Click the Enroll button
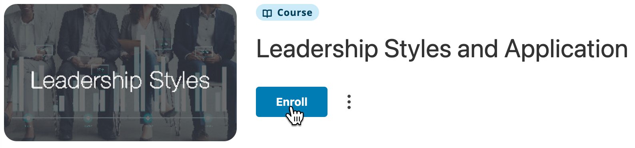The height and width of the screenshot is (148, 635). [292, 102]
